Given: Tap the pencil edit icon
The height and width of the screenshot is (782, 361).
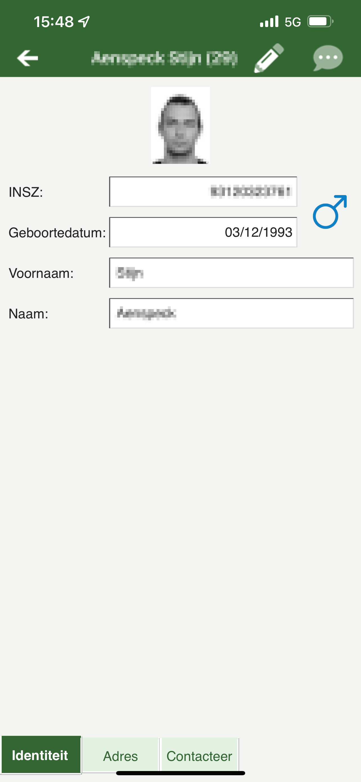Looking at the screenshot, I should click(269, 58).
